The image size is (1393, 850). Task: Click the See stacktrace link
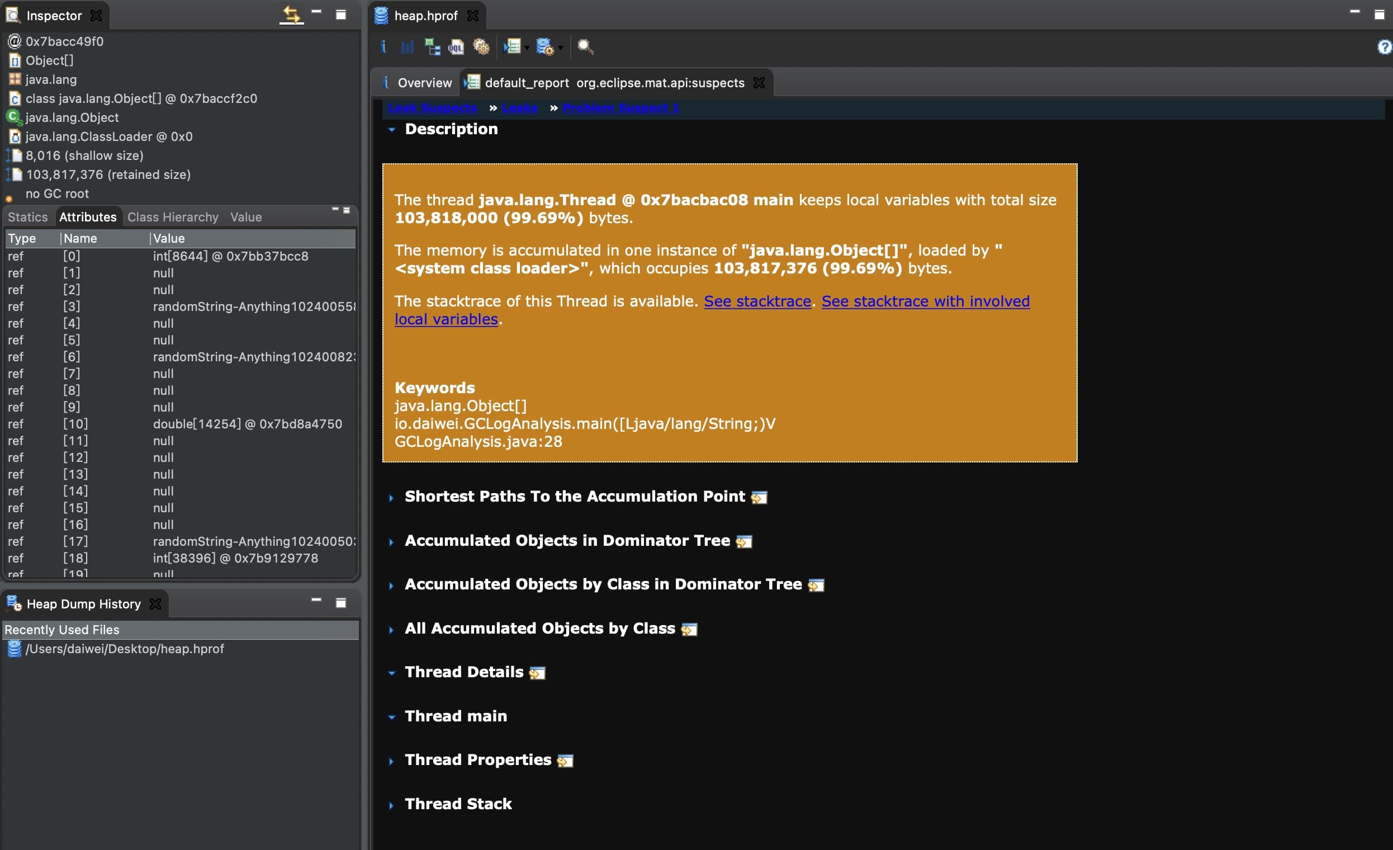point(757,301)
